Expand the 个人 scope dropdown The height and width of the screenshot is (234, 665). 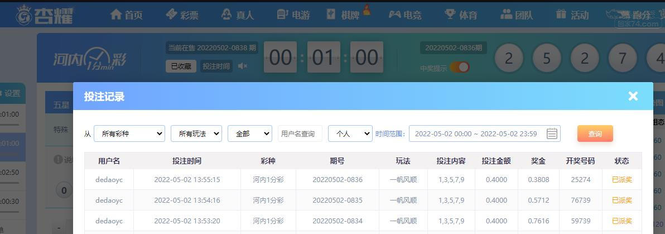350,133
